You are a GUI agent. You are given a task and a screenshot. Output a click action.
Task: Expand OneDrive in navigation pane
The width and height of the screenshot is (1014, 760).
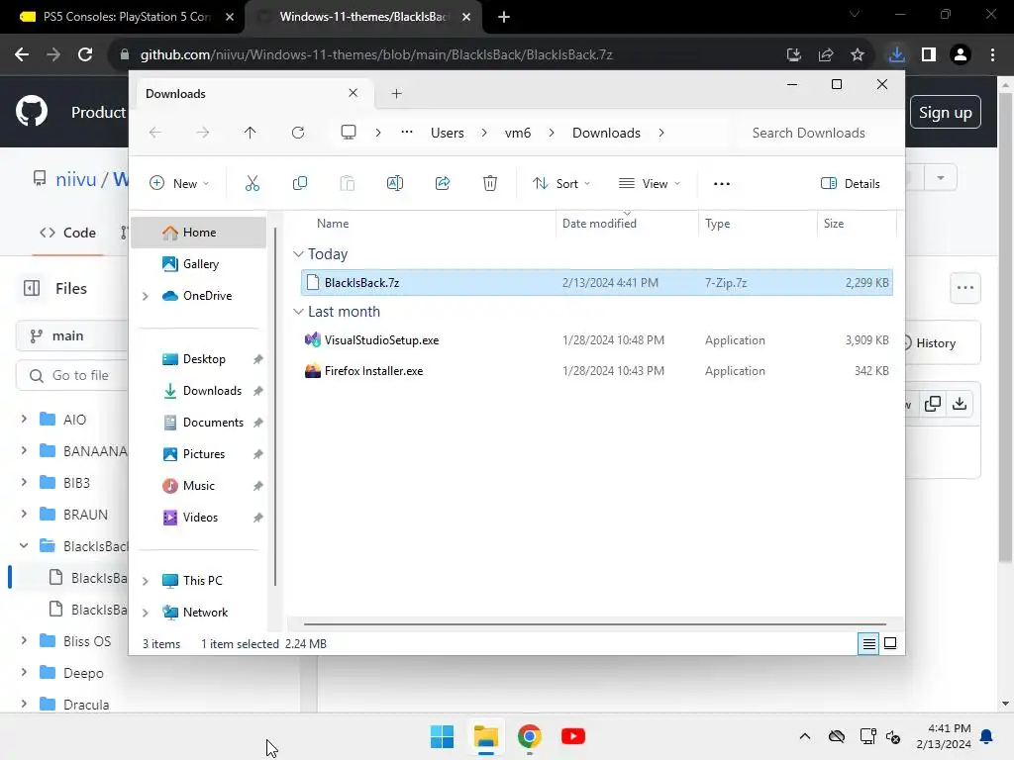tap(146, 296)
